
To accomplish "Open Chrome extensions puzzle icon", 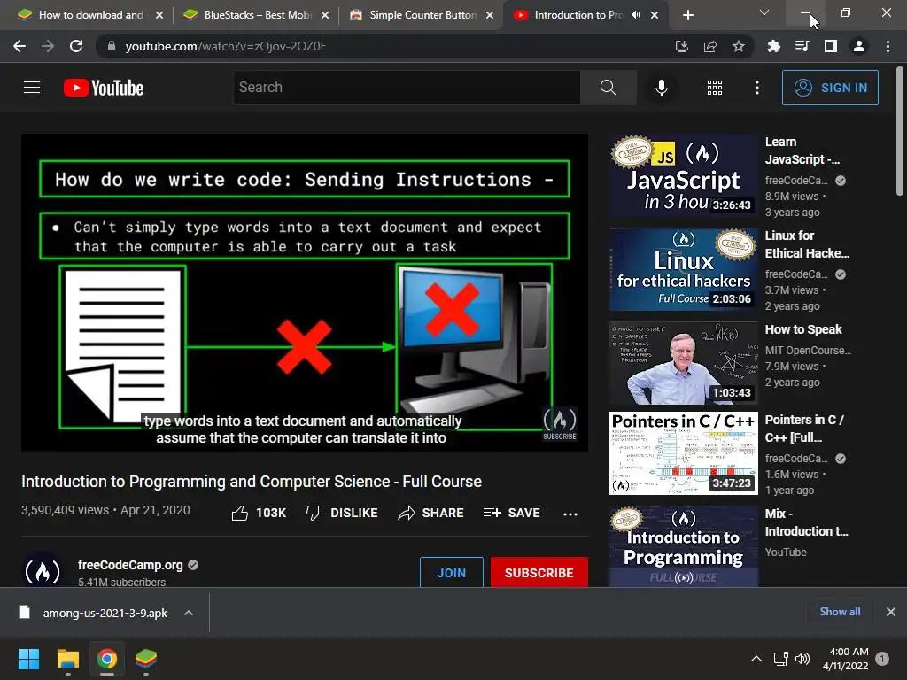I will 773,46.
